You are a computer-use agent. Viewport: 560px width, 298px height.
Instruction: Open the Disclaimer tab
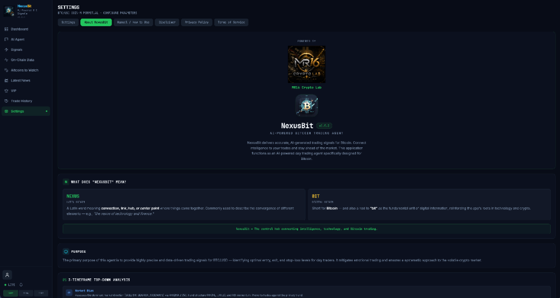[167, 22]
